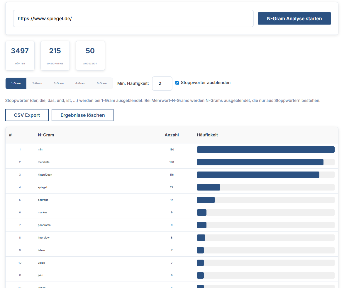This screenshot has width=349, height=288.
Task: Click the Angezeigt card showing 50
Action: coord(90,55)
